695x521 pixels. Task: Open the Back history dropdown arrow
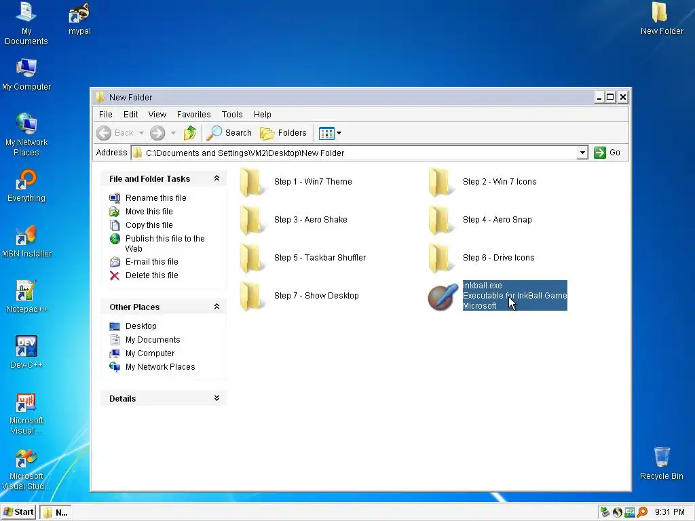[x=141, y=132]
